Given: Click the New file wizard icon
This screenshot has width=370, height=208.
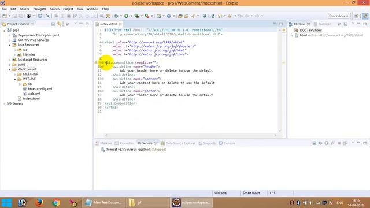Looking at the screenshot, I should coord(5,16).
